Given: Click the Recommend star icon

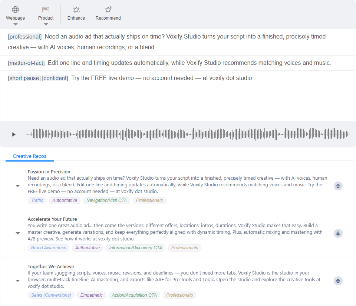Looking at the screenshot, I should coord(108,9).
